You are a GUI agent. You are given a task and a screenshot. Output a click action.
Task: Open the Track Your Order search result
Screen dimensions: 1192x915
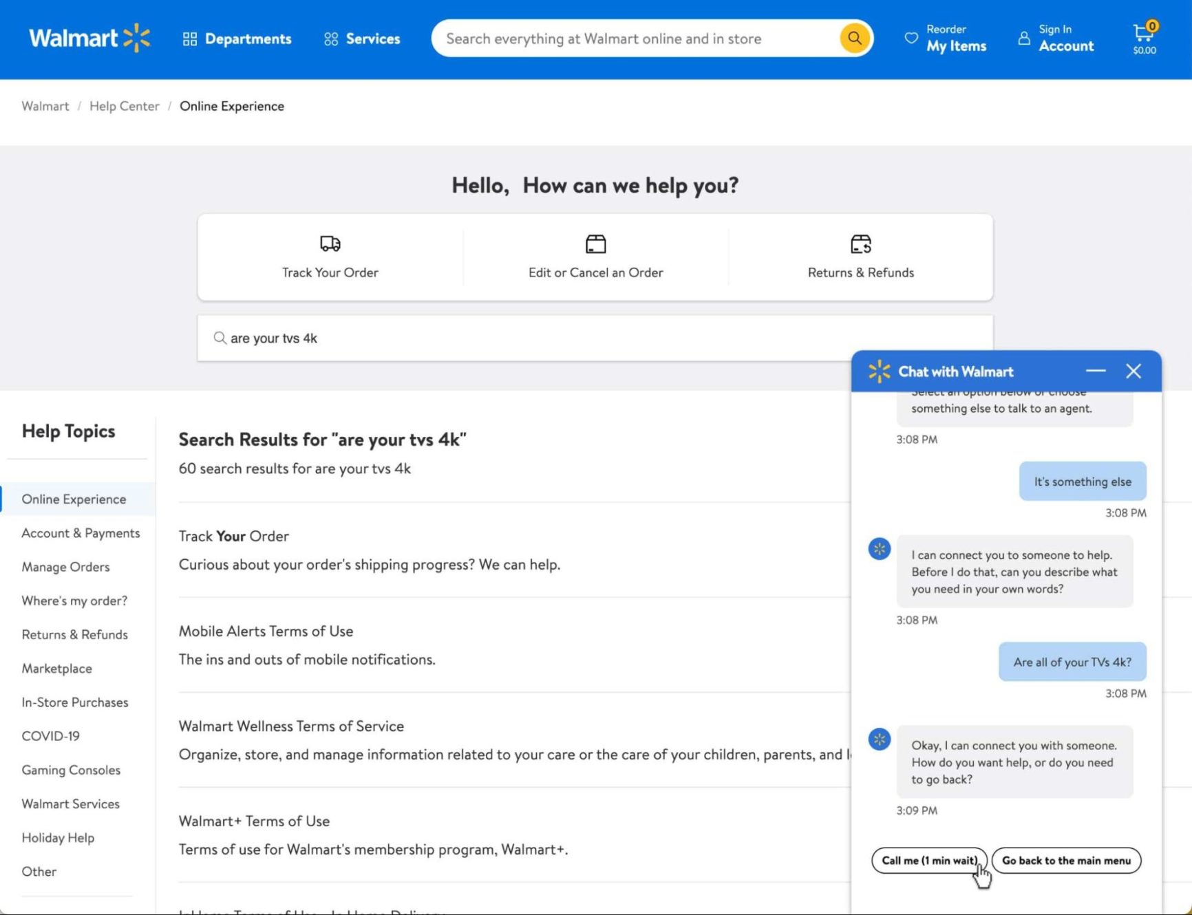[x=233, y=536]
